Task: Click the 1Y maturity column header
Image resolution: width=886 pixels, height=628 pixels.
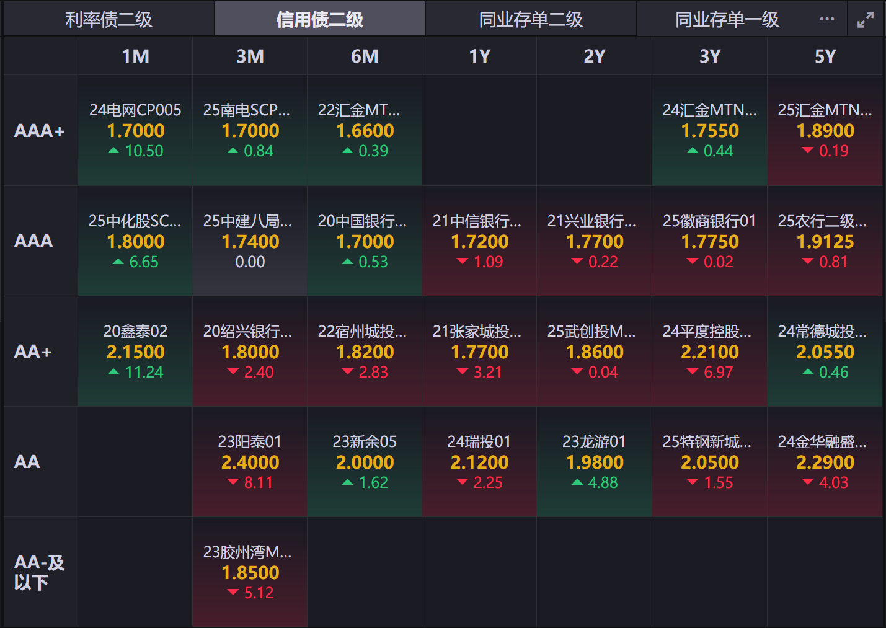Action: (479, 56)
